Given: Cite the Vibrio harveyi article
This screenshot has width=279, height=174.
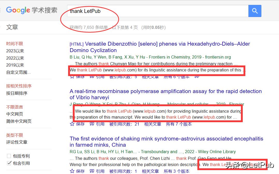Looking at the screenshot, I should [97, 124].
